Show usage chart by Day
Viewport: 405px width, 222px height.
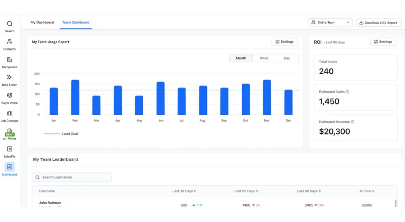287,58
